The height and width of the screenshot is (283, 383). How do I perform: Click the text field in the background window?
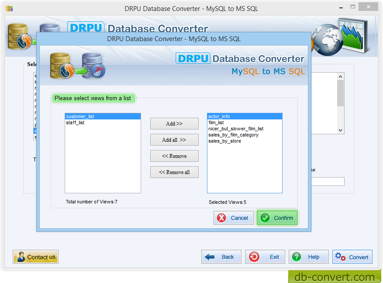click(x=328, y=182)
